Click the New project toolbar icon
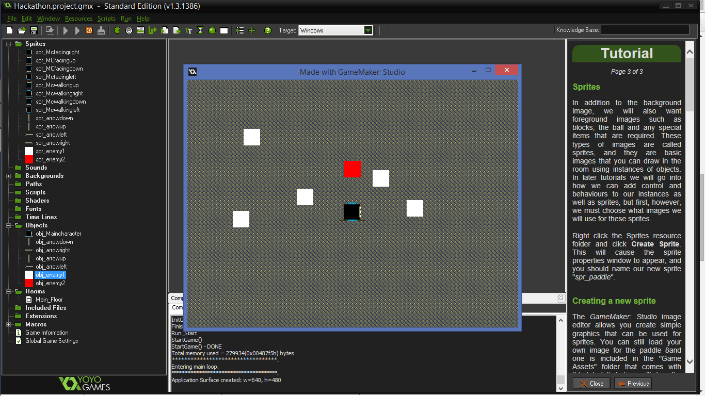 (9, 30)
